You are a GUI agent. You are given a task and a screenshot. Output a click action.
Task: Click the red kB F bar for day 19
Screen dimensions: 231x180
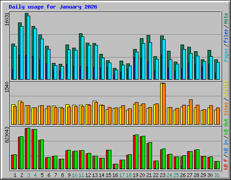pos(134,152)
